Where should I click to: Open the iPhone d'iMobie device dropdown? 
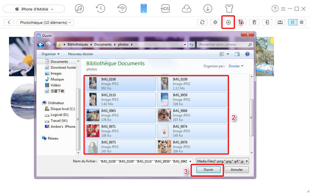pyautogui.click(x=34, y=9)
